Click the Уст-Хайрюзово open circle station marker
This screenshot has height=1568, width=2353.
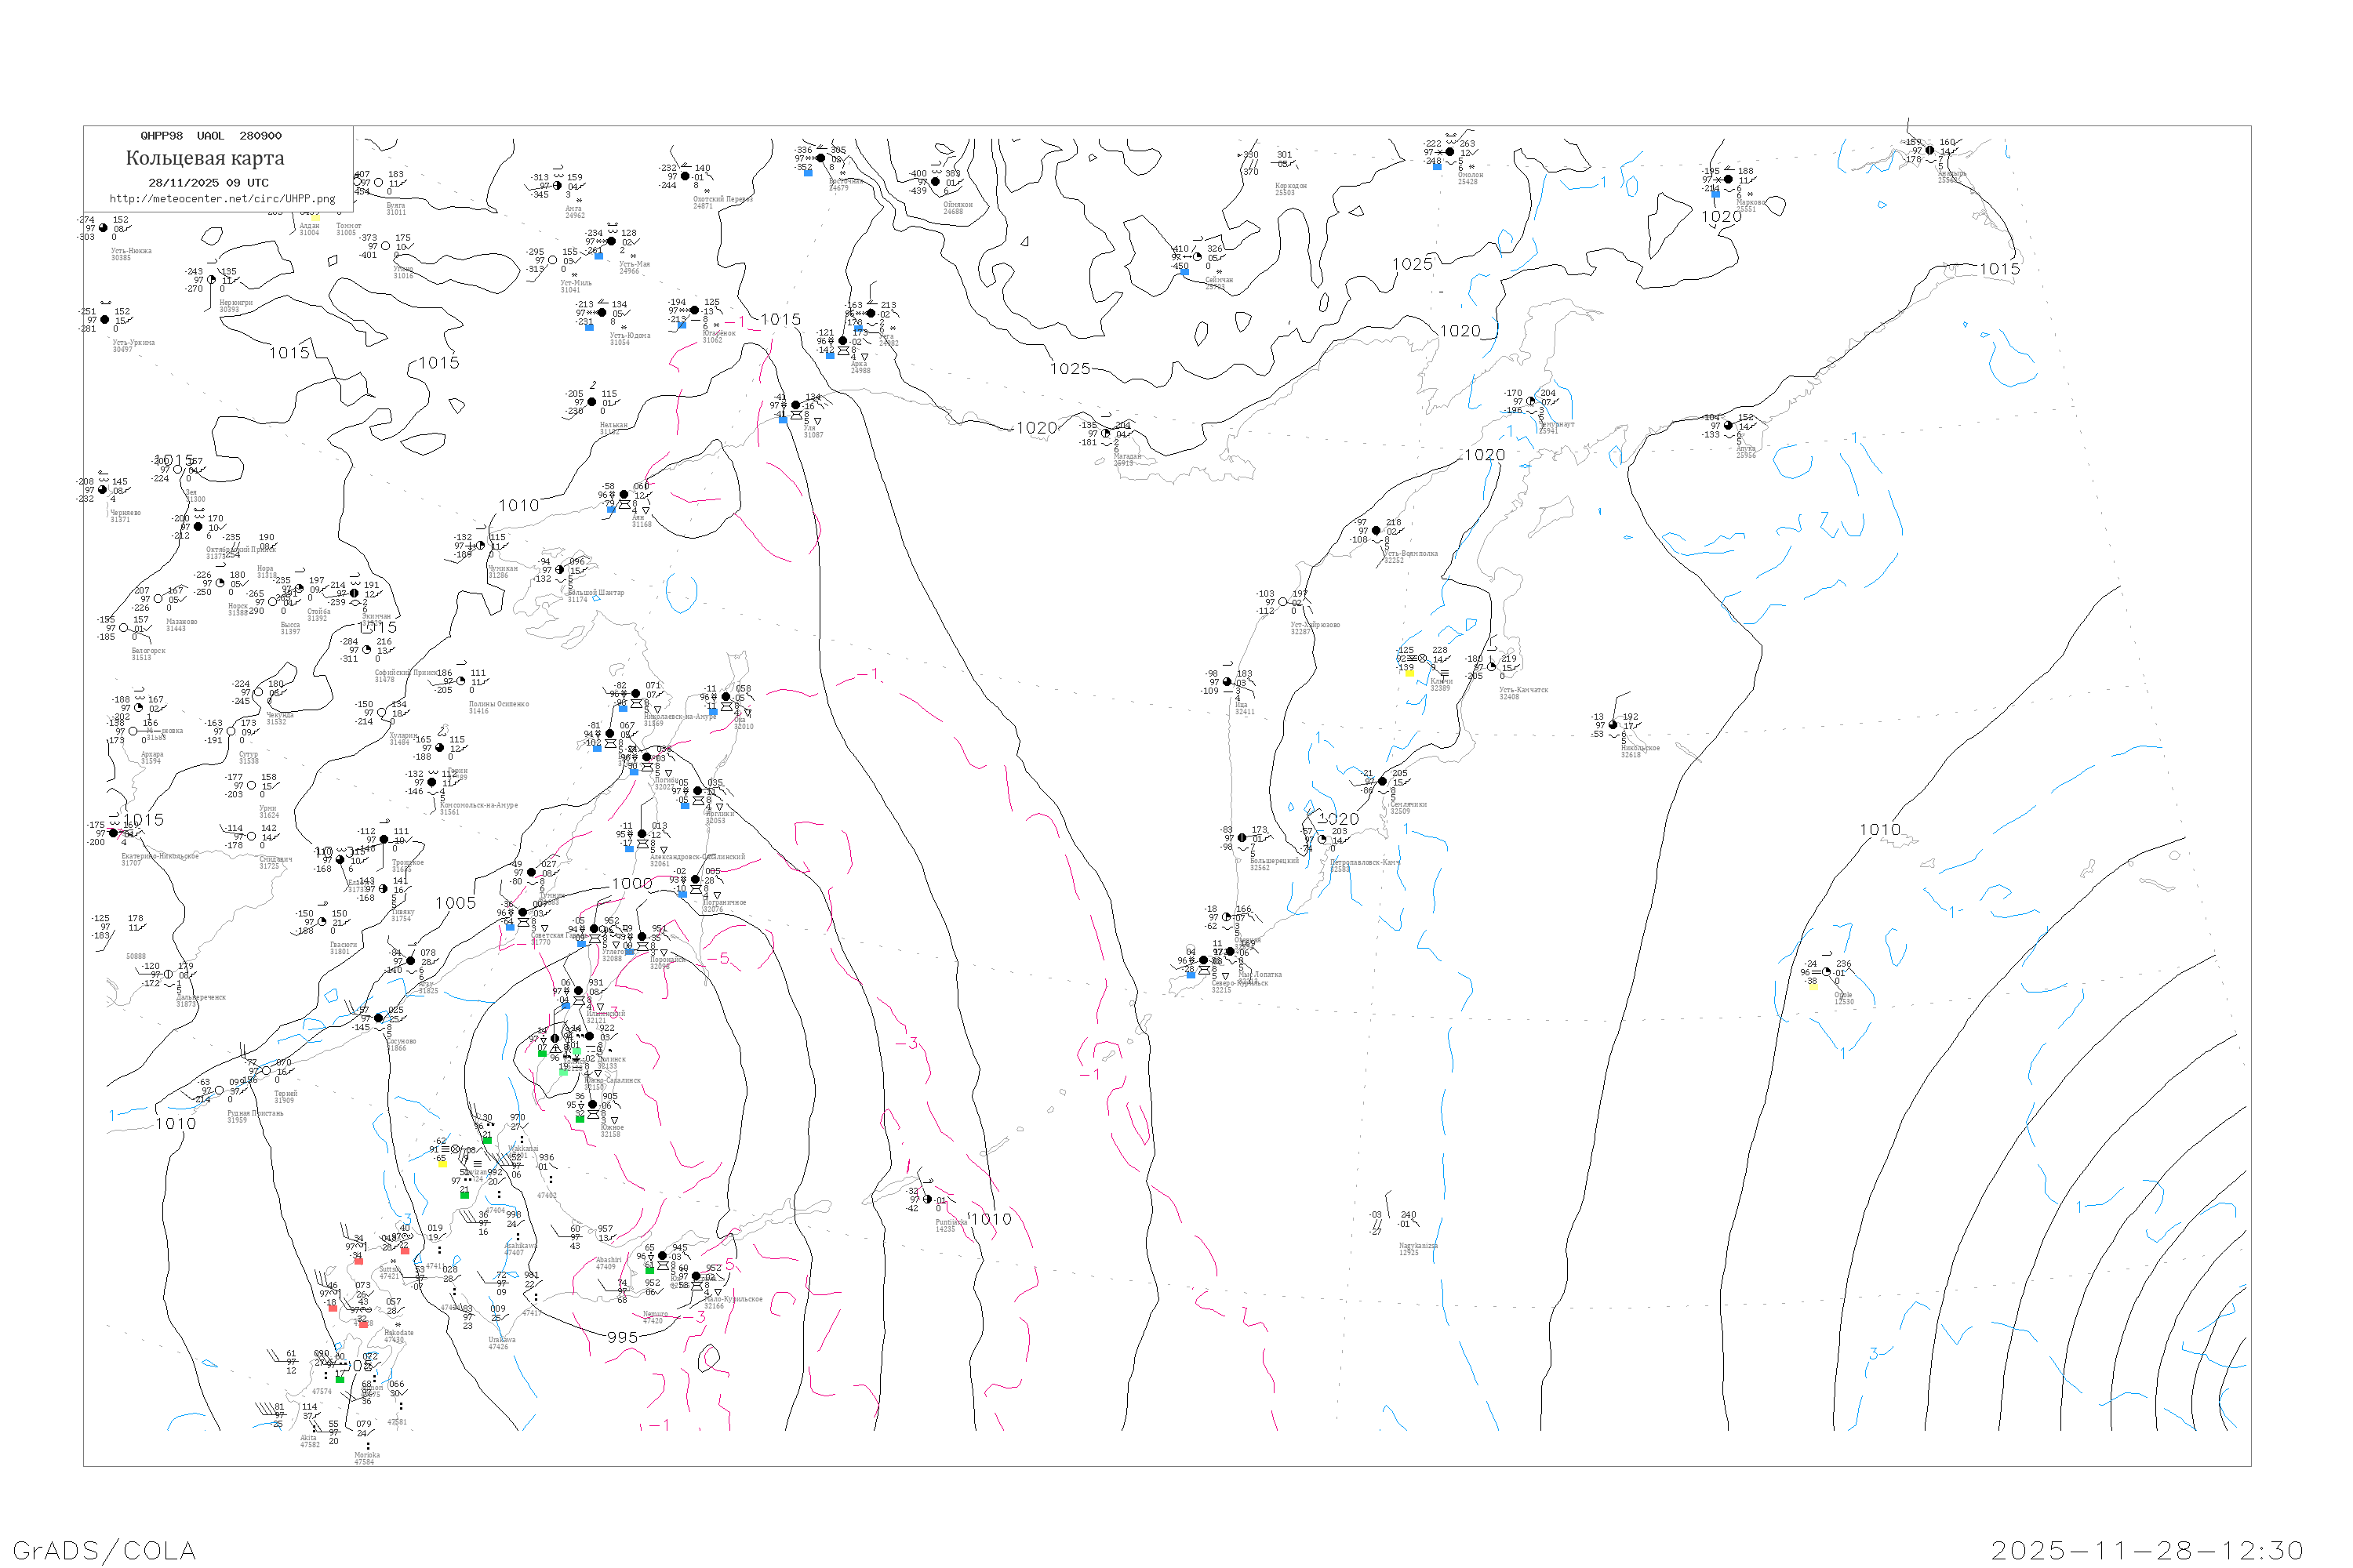tap(1282, 602)
